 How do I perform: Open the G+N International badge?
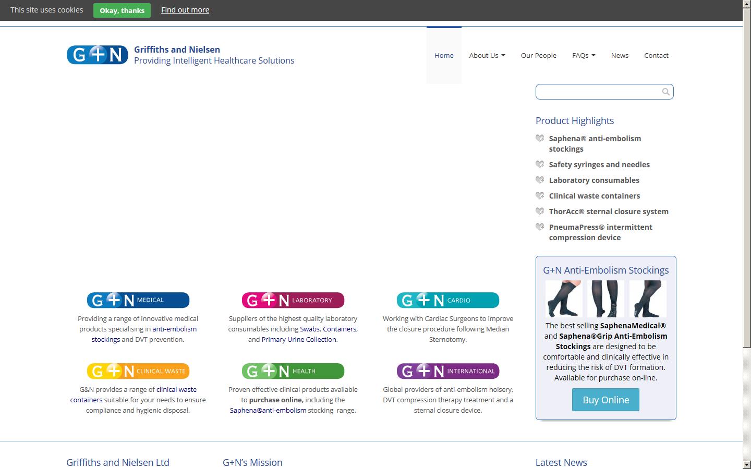[x=448, y=371]
